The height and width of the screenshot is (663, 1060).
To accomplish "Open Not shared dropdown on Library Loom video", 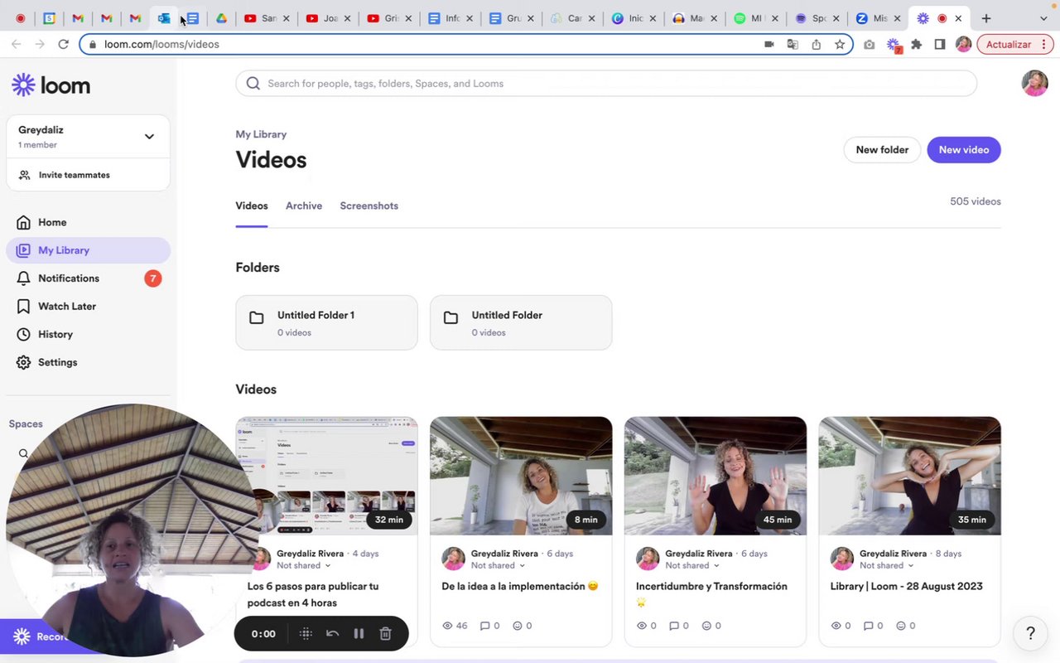I will tap(886, 565).
